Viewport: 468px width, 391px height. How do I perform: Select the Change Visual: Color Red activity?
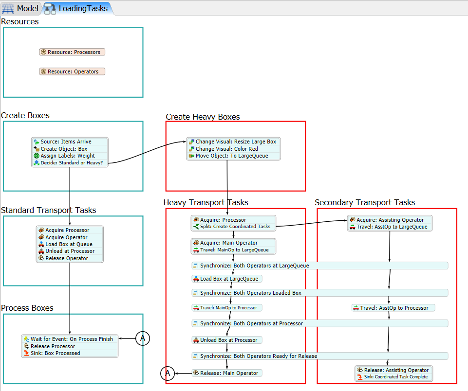tap(233, 149)
